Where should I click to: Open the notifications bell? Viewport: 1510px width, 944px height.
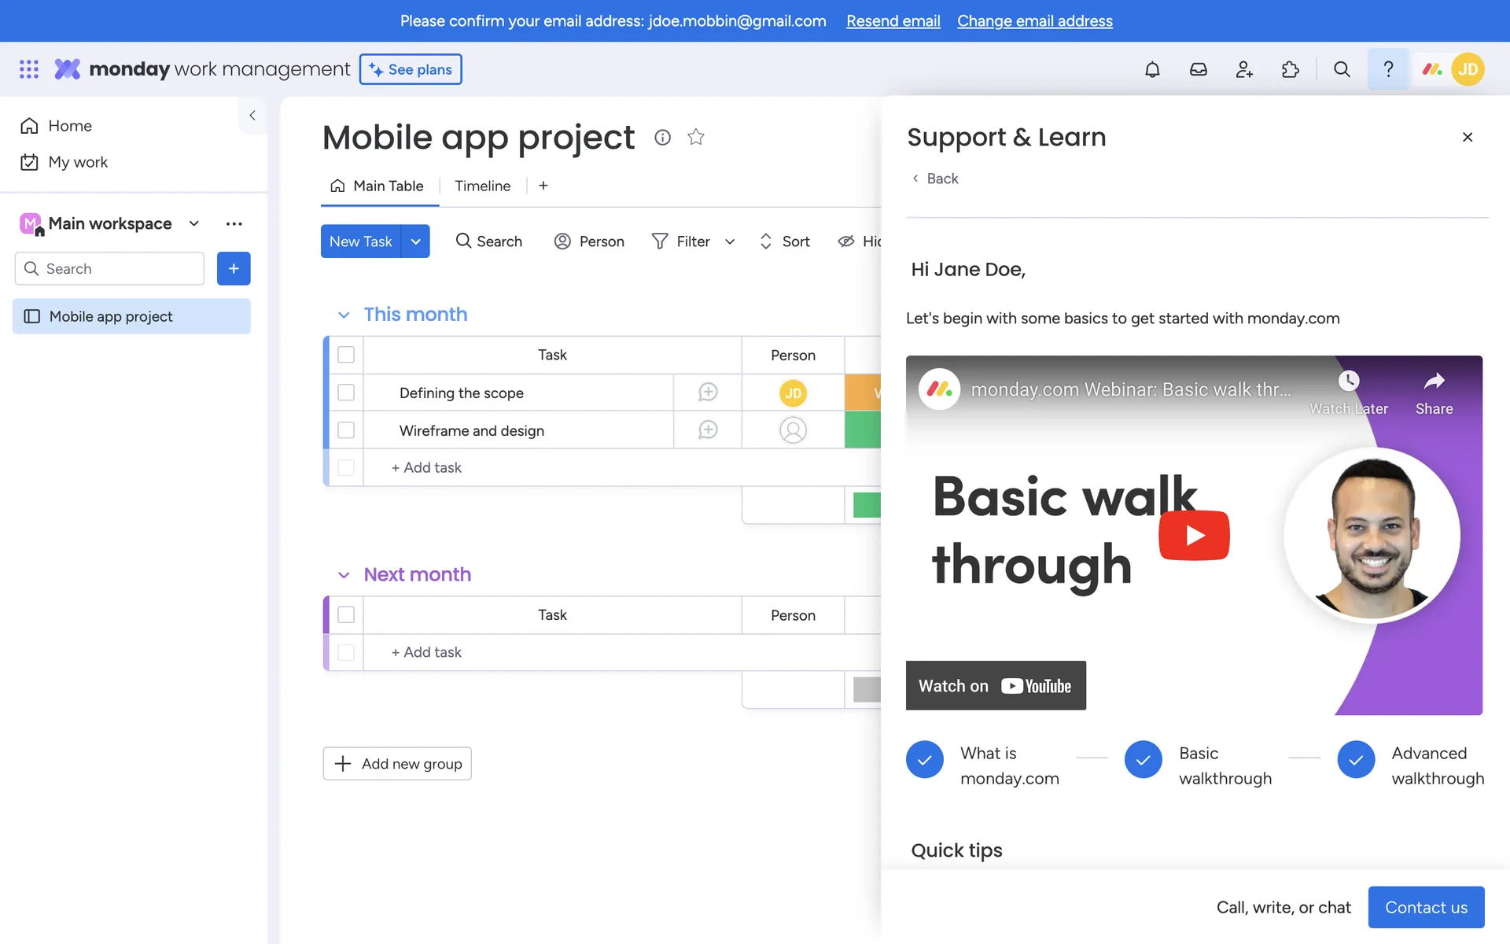point(1152,69)
